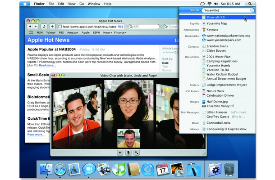Select Show all (75) results
Screen dimensions: 275x180
217,17
